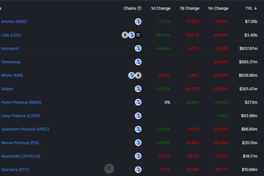
Task: Click Loop Finance's 1m change +176%
Action: pyautogui.click(x=222, y=116)
